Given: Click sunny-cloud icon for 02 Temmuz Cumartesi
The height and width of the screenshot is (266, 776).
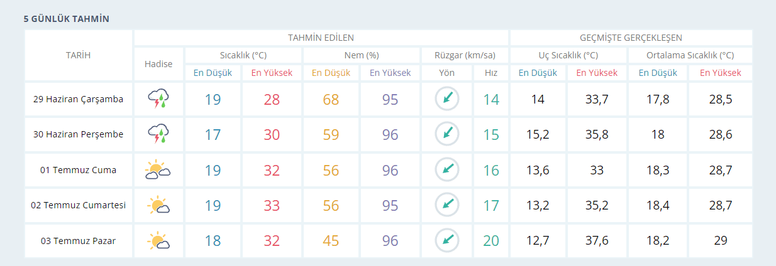Looking at the screenshot, I should pos(158,205).
